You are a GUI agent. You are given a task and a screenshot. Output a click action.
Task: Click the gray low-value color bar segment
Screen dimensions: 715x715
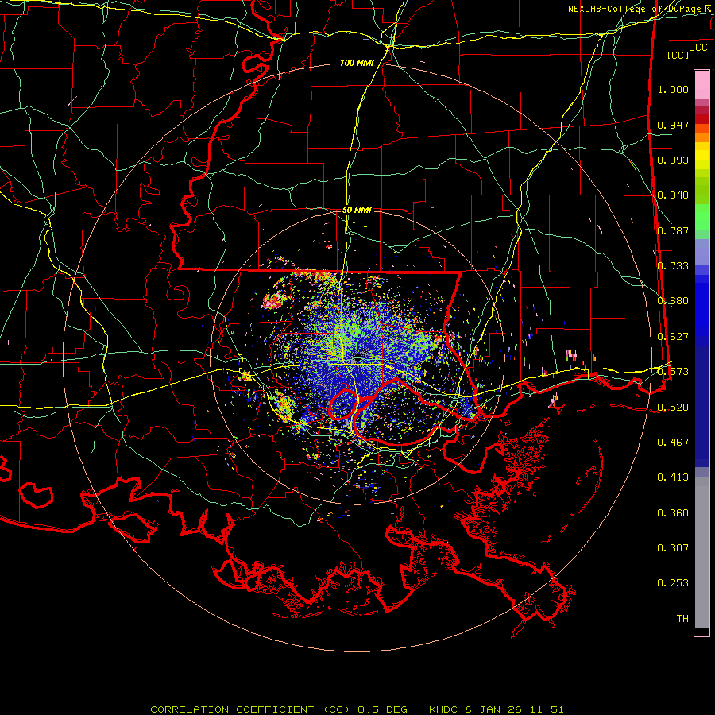(x=701, y=552)
